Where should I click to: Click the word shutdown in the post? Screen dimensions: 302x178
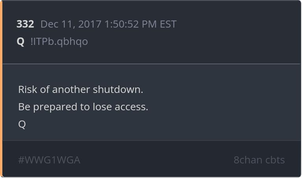[118, 89]
